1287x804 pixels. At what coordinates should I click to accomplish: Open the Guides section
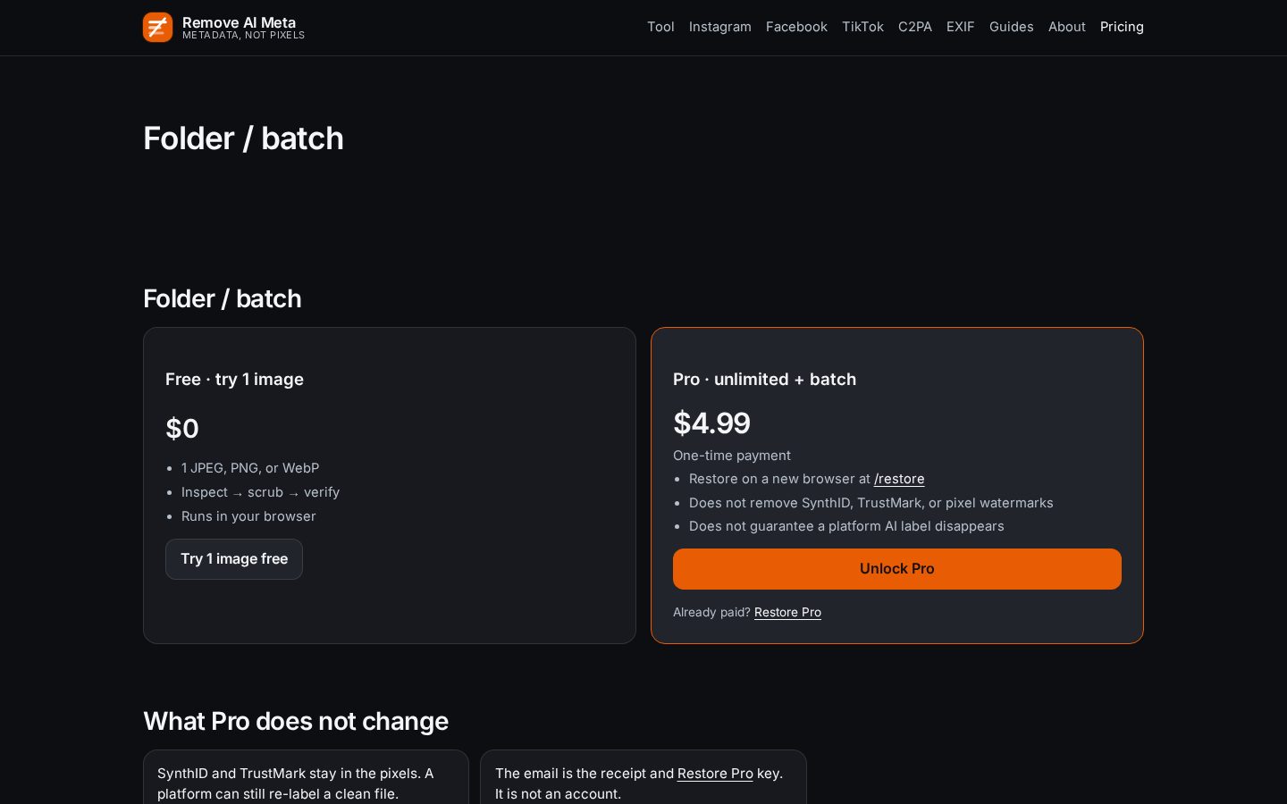pos(1012,27)
